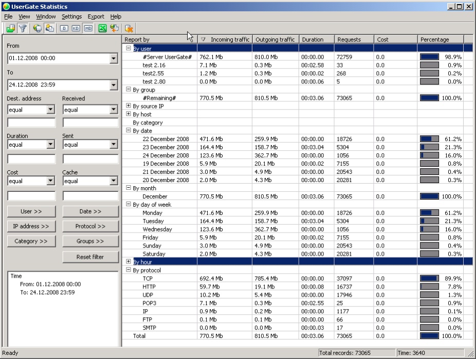The width and height of the screenshot is (476, 359).
Task: Sort by Incoming traffic column header
Action: [x=225, y=39]
